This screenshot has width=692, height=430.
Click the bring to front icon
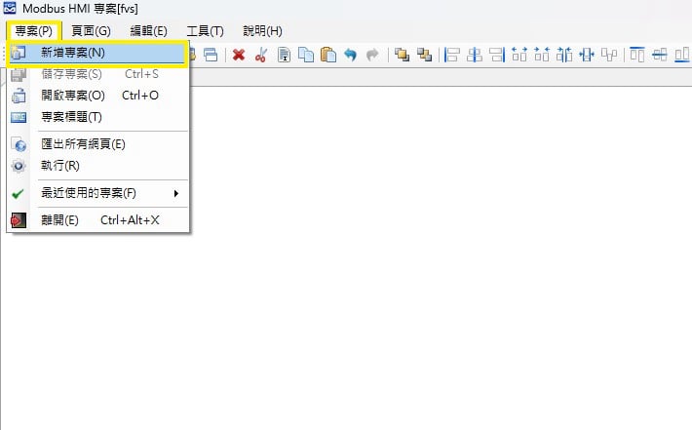click(402, 55)
